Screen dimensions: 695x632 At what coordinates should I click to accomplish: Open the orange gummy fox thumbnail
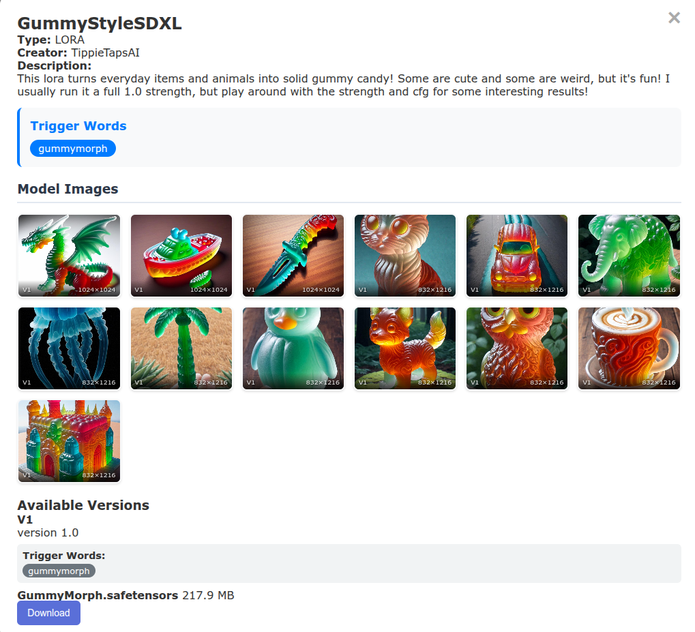405,348
